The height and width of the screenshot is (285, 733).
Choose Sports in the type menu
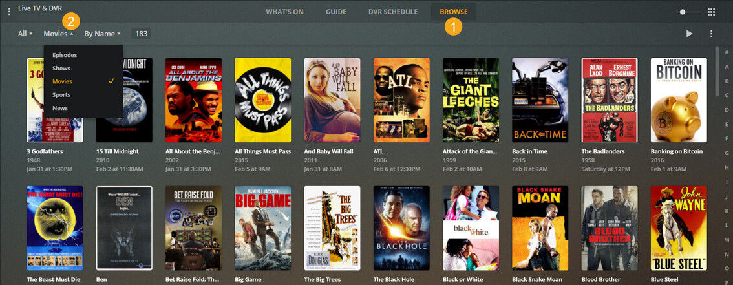(83, 95)
